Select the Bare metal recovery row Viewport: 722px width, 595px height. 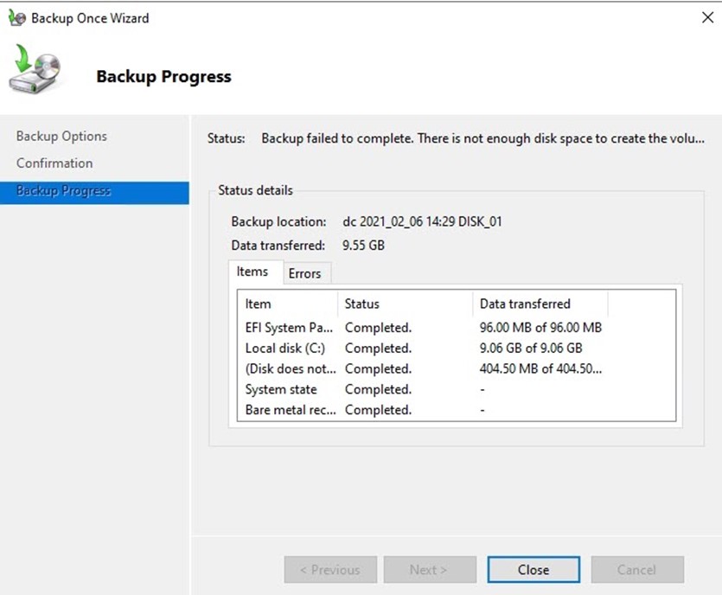point(290,411)
